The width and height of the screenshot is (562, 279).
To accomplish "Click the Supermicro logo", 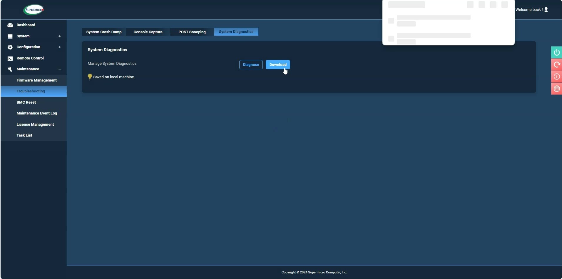I will (33, 9).
